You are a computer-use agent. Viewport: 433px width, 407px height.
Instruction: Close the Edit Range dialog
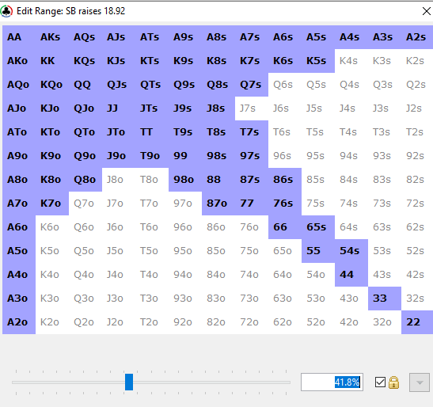point(427,11)
